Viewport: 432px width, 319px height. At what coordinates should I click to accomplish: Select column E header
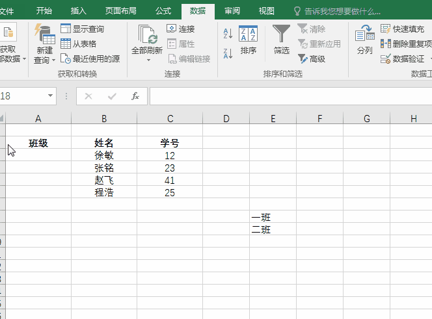click(273, 119)
